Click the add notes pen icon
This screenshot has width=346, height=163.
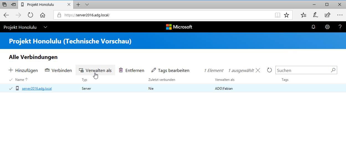click(316, 15)
